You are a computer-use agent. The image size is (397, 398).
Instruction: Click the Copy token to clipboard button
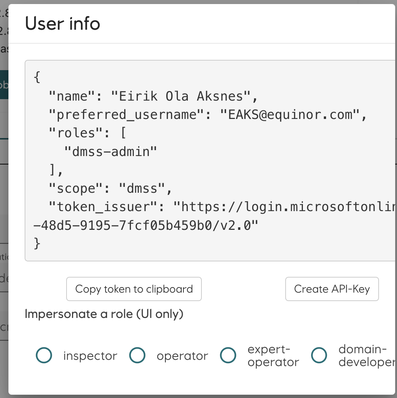(x=134, y=289)
